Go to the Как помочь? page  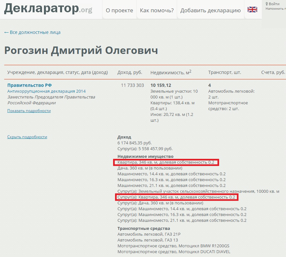[157, 10]
